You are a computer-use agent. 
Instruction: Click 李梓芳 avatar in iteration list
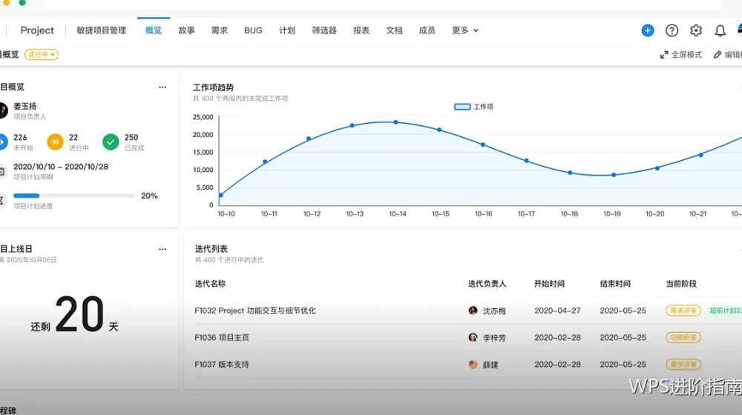473,337
